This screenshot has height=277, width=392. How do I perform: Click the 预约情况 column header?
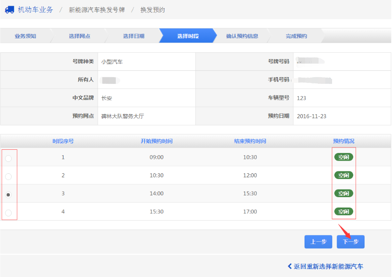coord(343,141)
